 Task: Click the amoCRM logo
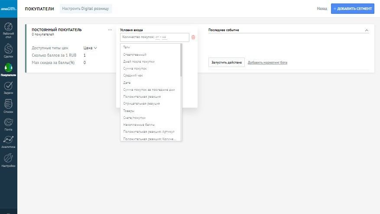coord(9,9)
